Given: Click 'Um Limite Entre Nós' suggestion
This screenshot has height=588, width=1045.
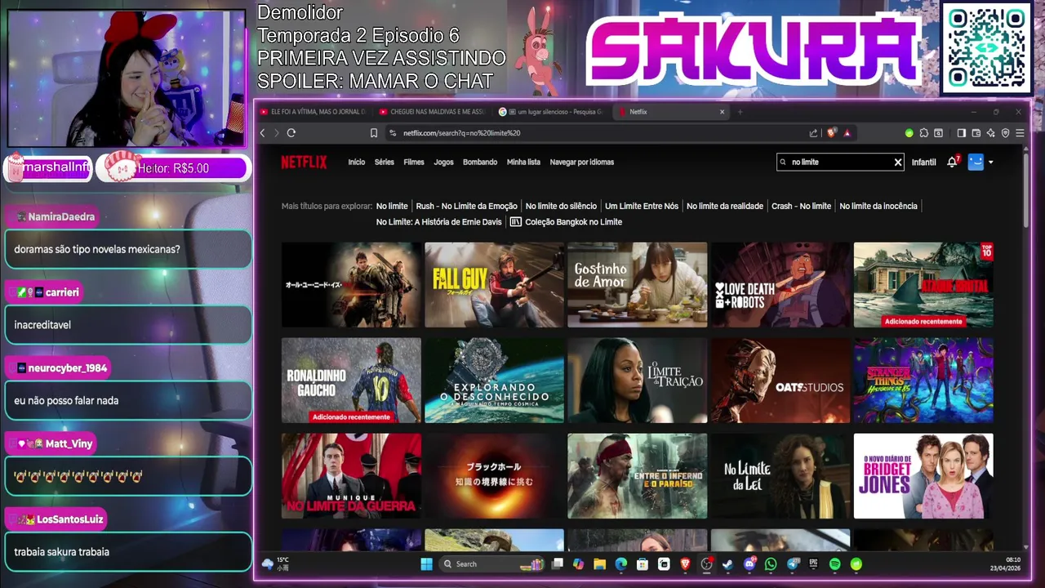Looking at the screenshot, I should pyautogui.click(x=642, y=206).
